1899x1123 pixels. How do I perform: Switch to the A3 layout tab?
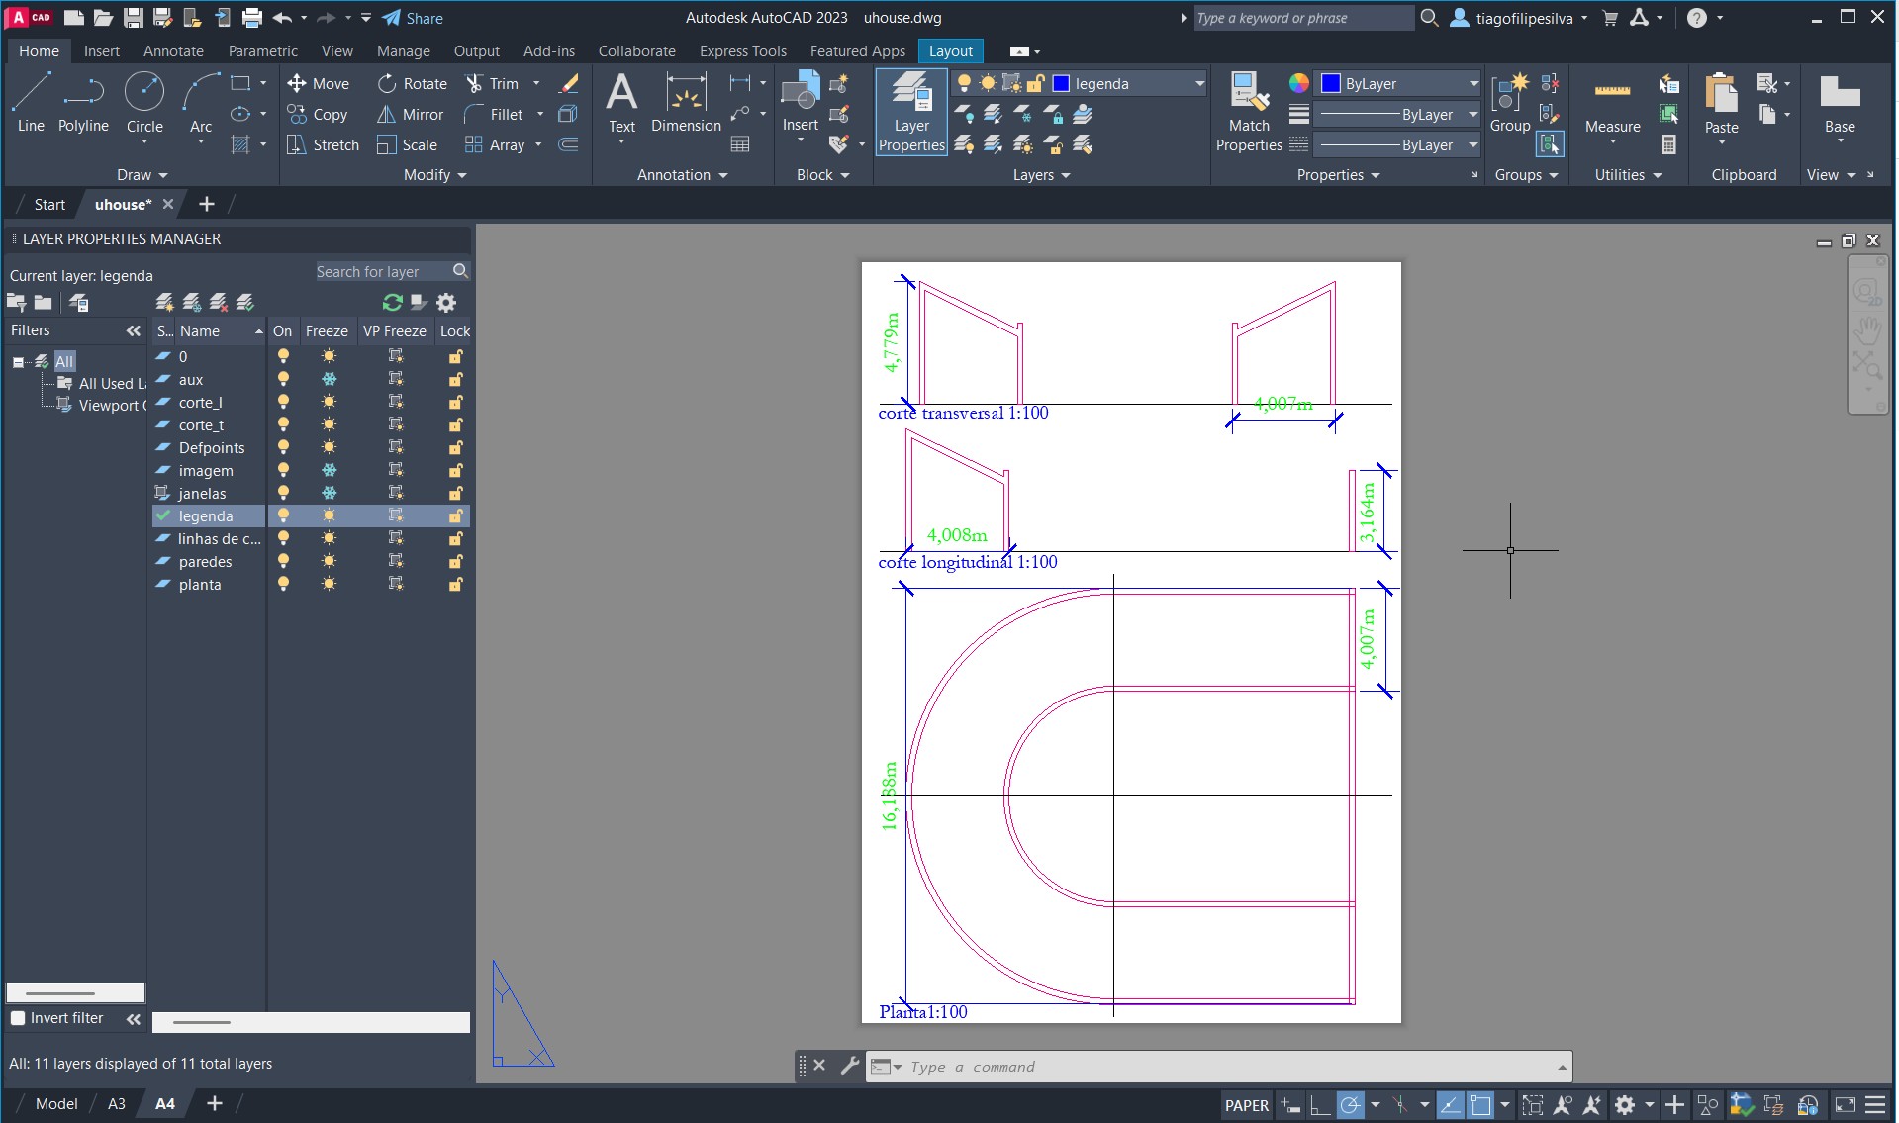coord(116,1104)
